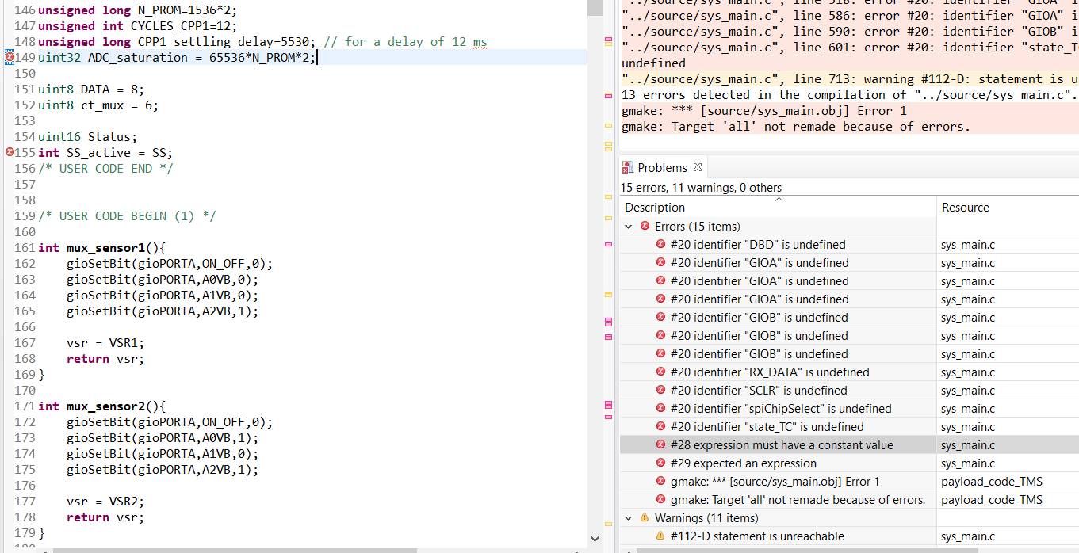
Task: Click the error icon of the gmake Target 'all' row
Action: 660,499
